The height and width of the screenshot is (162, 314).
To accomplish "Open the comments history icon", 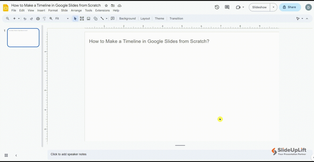I will [227, 7].
